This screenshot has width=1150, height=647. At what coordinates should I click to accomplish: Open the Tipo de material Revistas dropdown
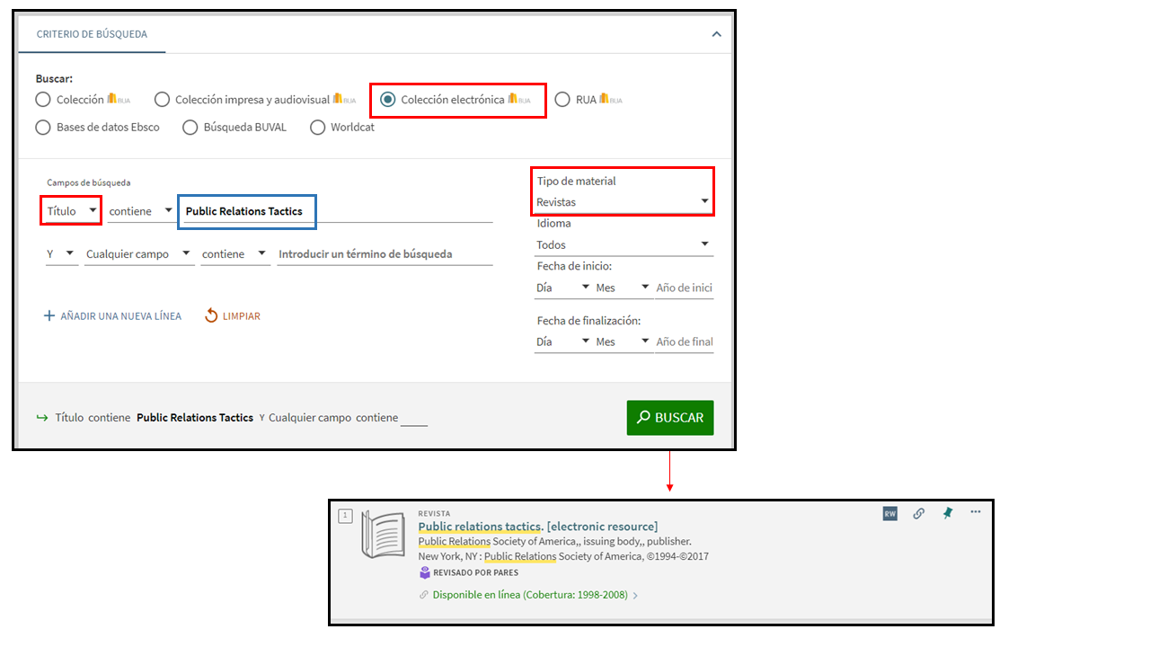pyautogui.click(x=622, y=201)
